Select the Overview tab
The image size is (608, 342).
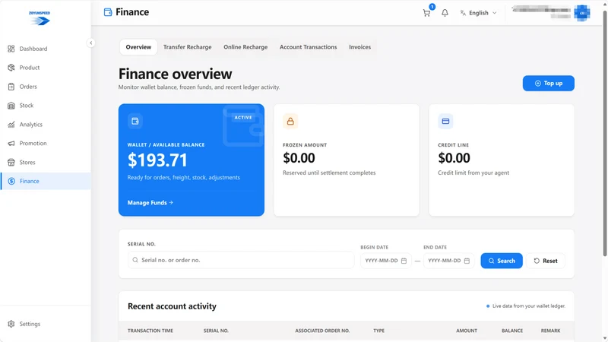coord(138,47)
